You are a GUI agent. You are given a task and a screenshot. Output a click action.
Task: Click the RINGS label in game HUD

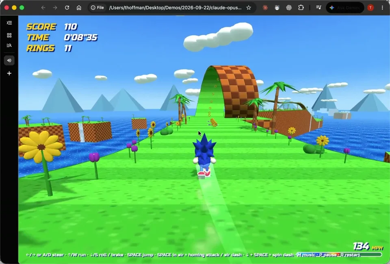click(x=41, y=48)
